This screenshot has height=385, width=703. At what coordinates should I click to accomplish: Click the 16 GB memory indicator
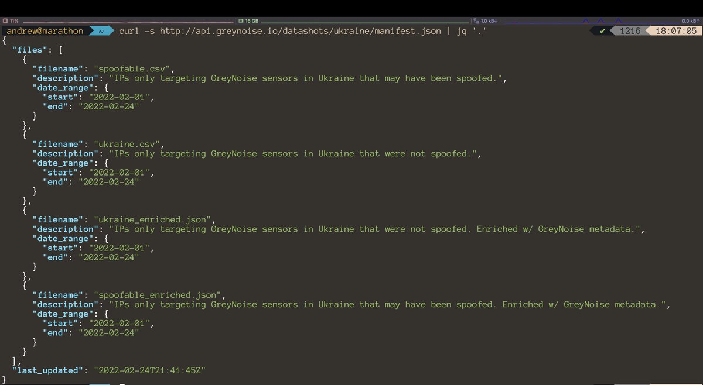(x=249, y=20)
